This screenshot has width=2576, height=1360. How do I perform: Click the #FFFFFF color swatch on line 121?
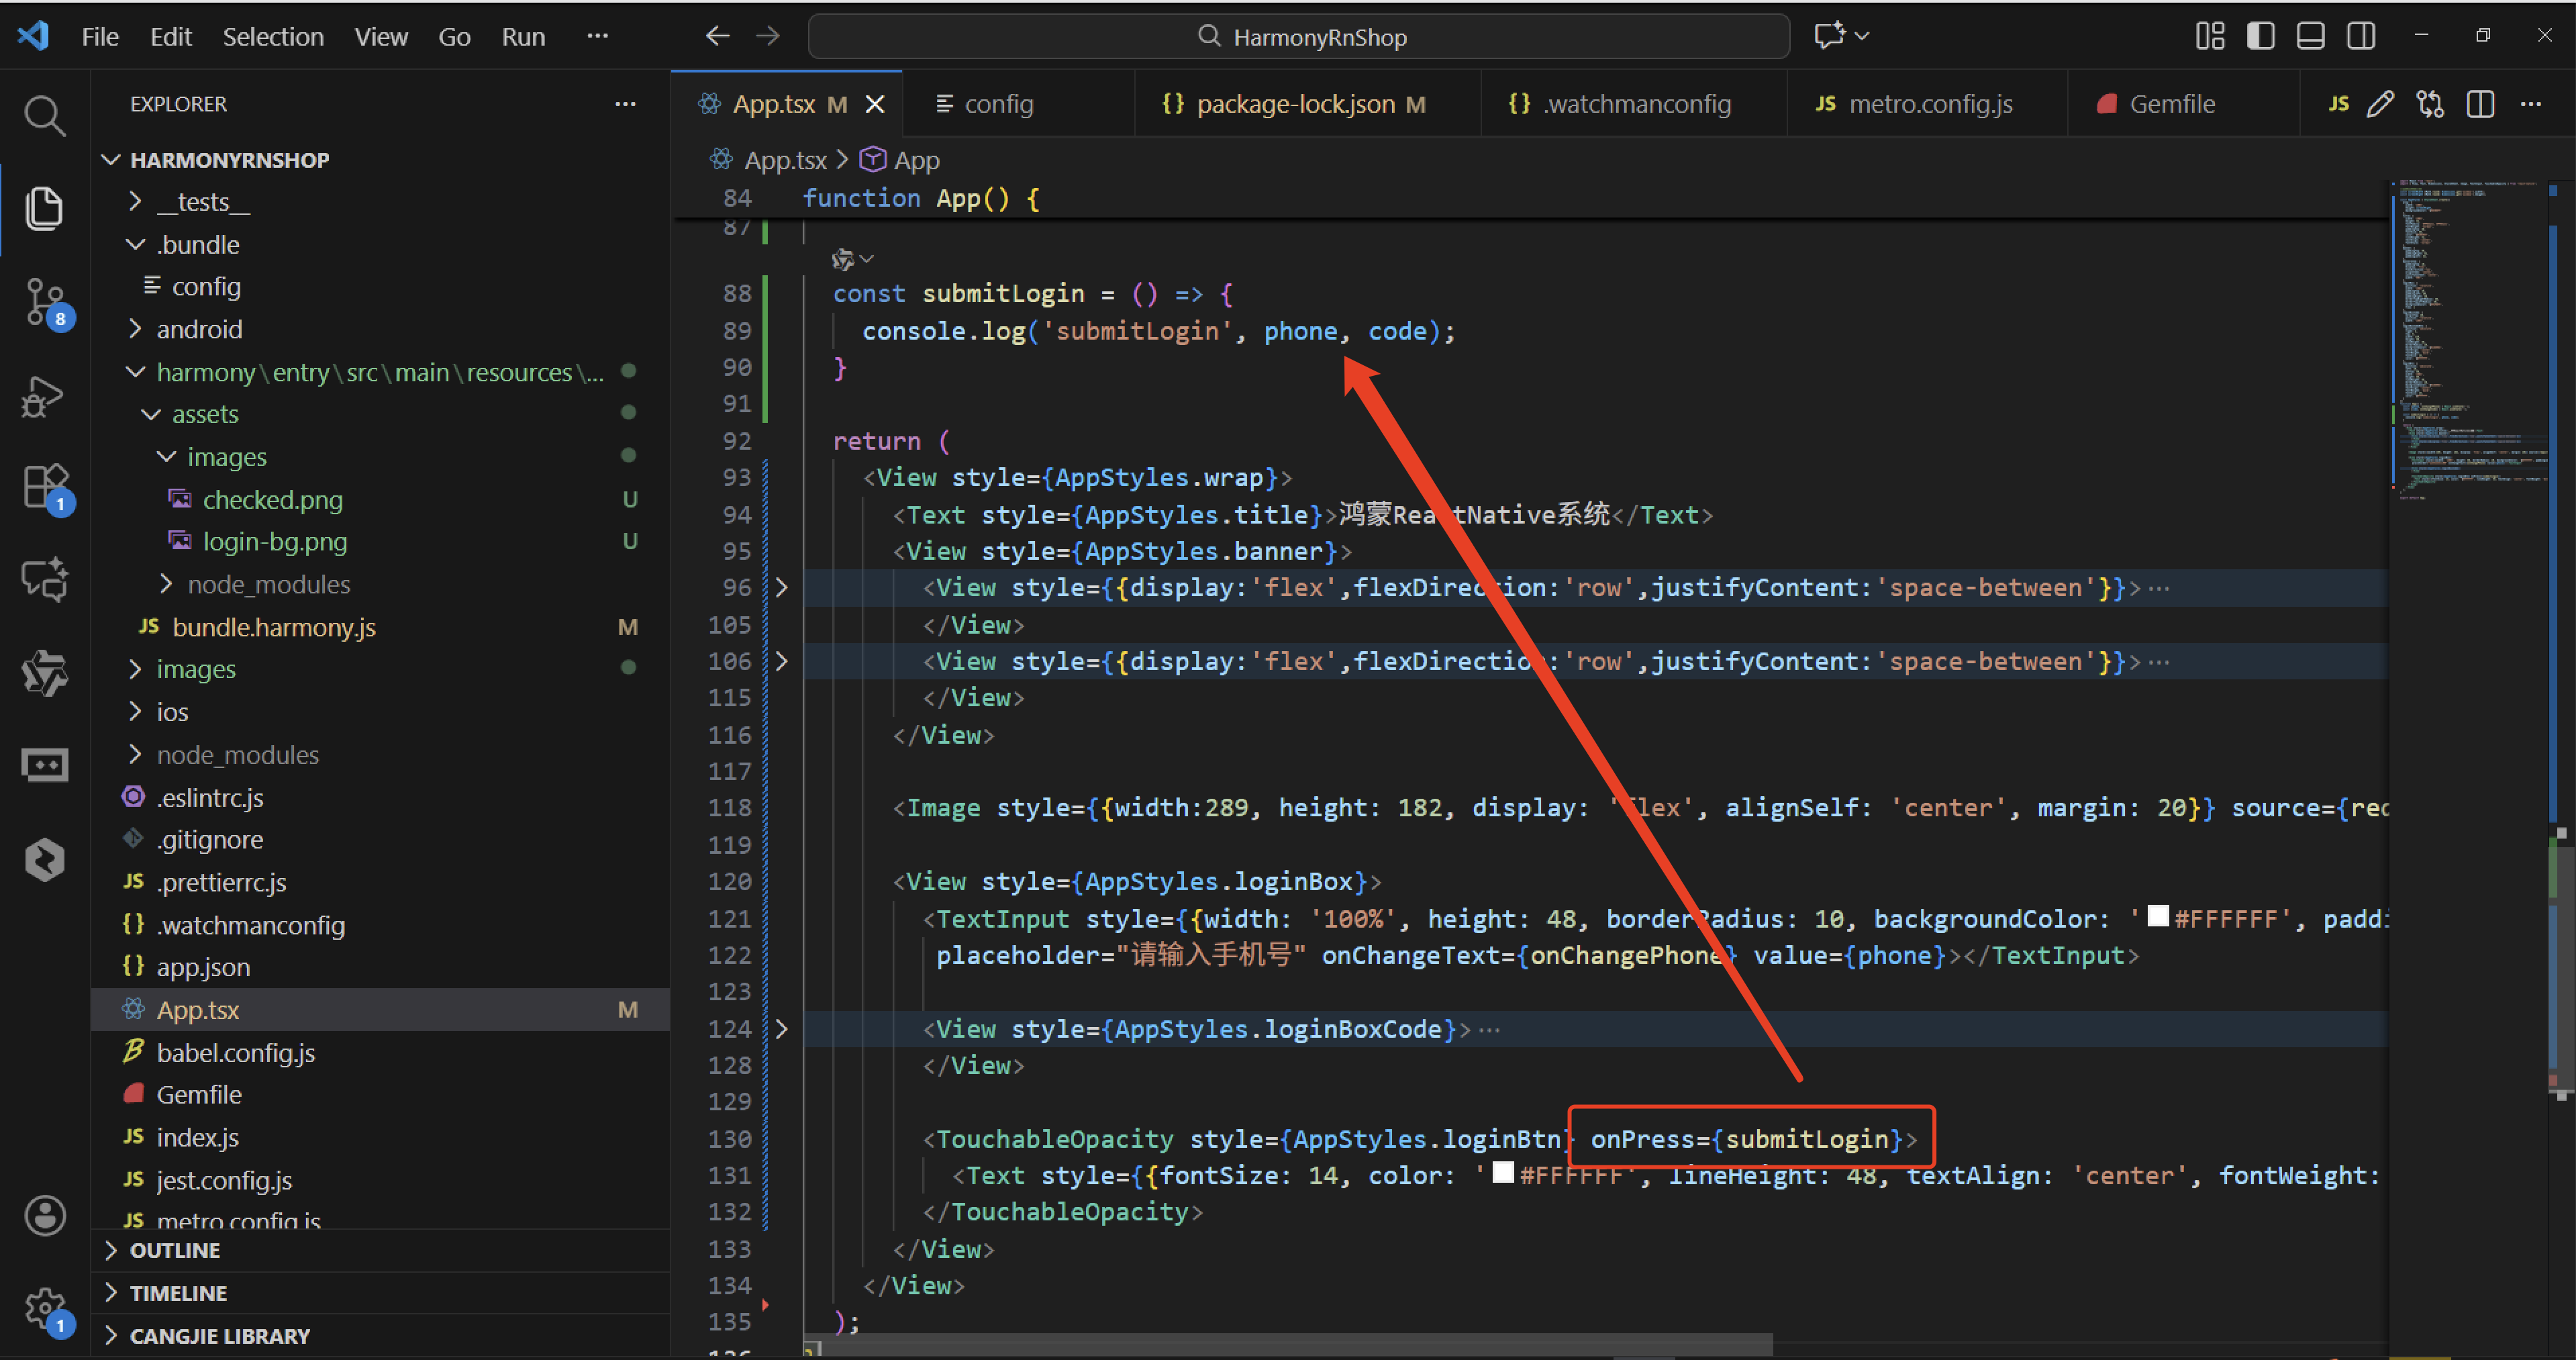(2158, 917)
